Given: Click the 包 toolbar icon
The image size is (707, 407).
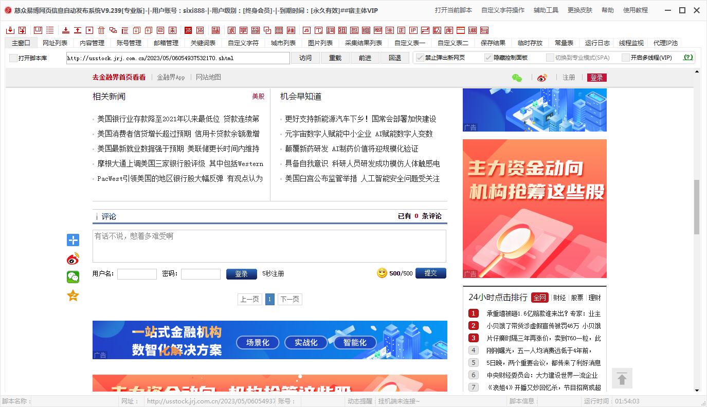Looking at the screenshot, I should [x=355, y=30].
